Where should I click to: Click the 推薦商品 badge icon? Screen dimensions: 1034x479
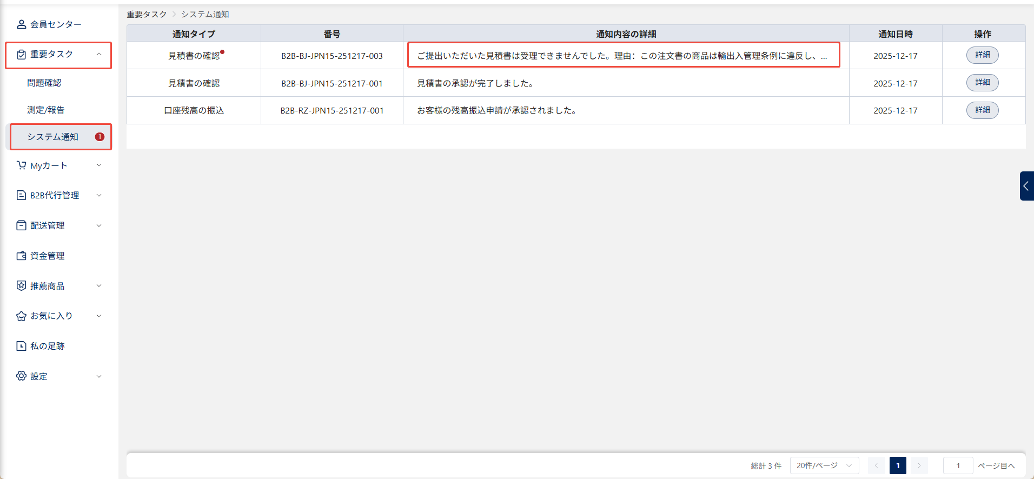(22, 285)
